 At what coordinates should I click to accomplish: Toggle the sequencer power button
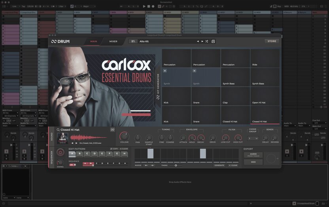pyautogui.click(x=60, y=152)
